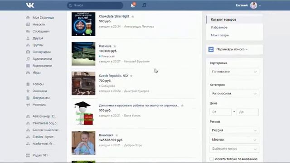Open city dropdown Москва
This screenshot has width=290, height=163.
point(234,140)
